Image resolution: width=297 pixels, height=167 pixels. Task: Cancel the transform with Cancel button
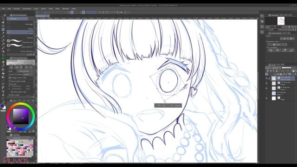(175, 105)
